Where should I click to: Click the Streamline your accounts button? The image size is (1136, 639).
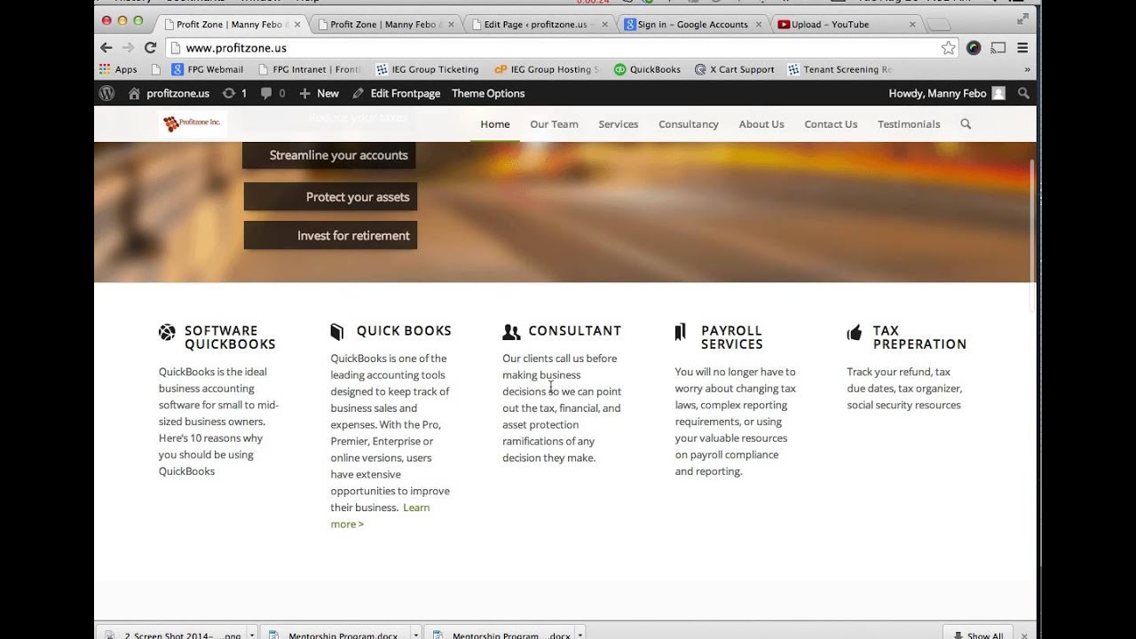[328, 155]
